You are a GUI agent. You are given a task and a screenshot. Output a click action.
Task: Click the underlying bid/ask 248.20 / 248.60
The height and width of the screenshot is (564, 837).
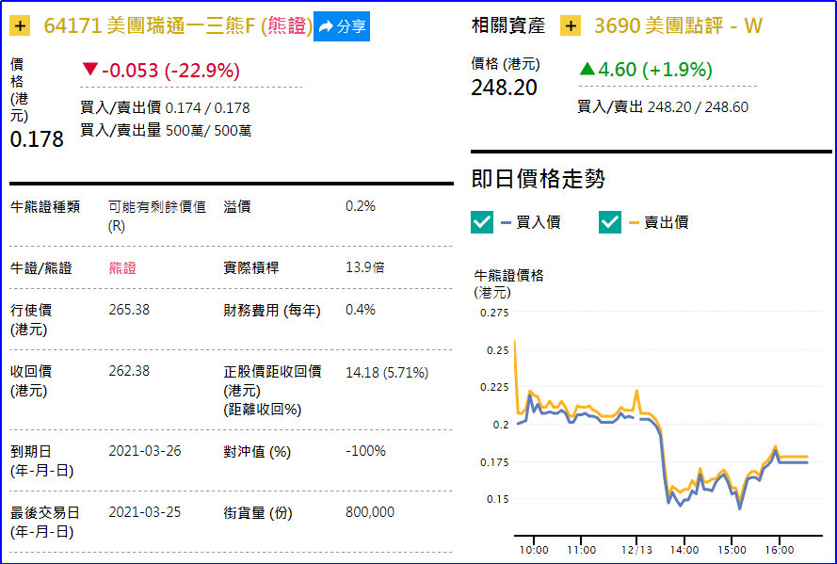coord(698,106)
